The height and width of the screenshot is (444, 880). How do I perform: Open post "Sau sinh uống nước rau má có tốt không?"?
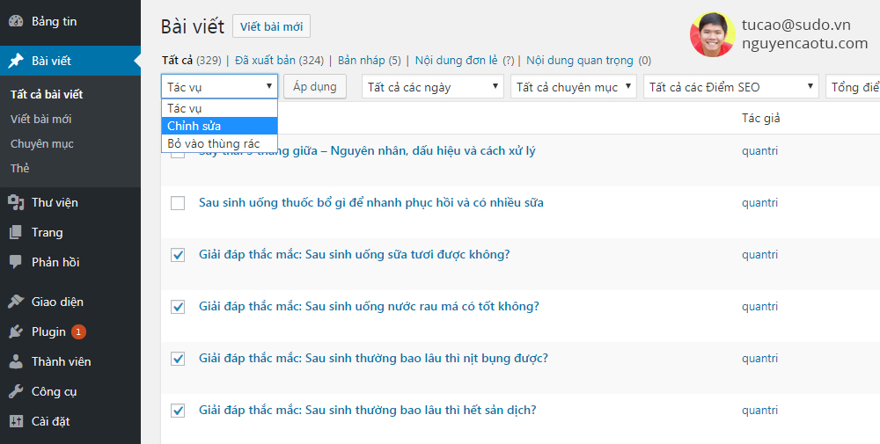[x=369, y=306]
